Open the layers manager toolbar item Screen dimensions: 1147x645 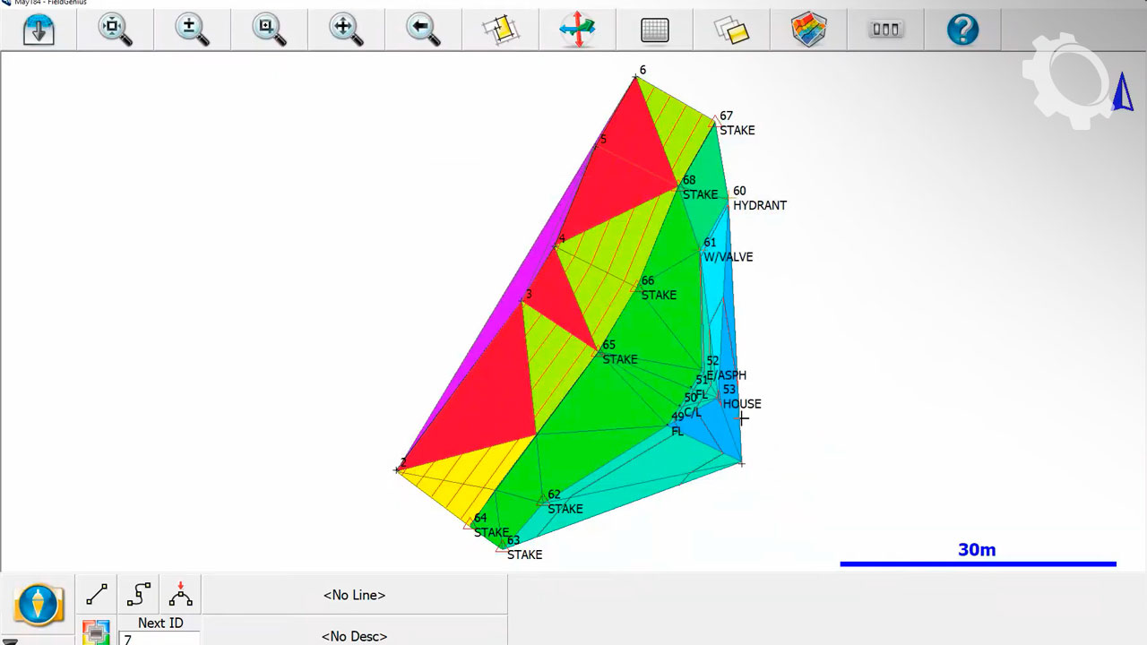[731, 30]
